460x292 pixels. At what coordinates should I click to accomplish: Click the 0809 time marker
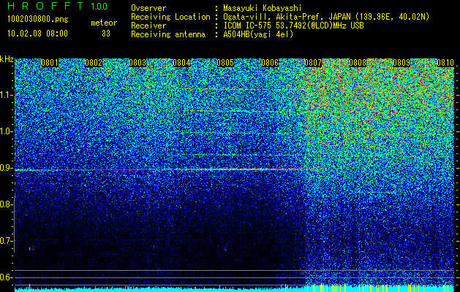(x=401, y=63)
